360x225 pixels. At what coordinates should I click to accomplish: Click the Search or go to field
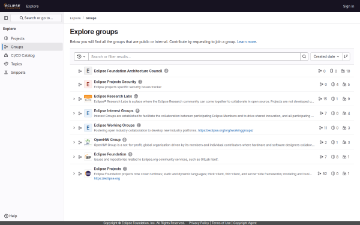point(36,18)
